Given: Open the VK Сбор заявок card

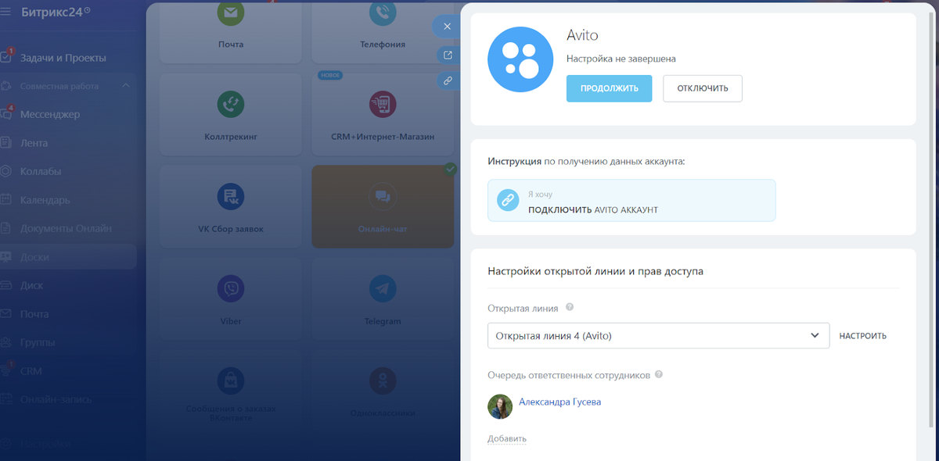Looking at the screenshot, I should point(230,207).
